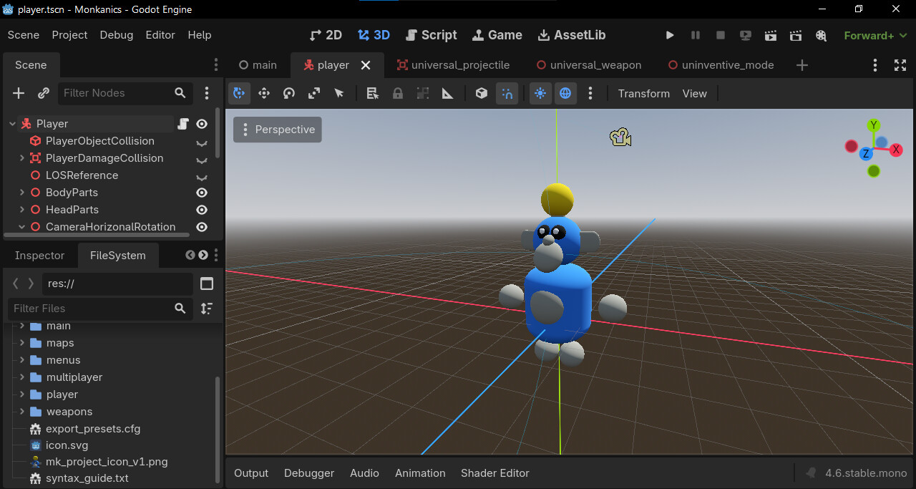Toggle visibility of HeadParts node

202,210
